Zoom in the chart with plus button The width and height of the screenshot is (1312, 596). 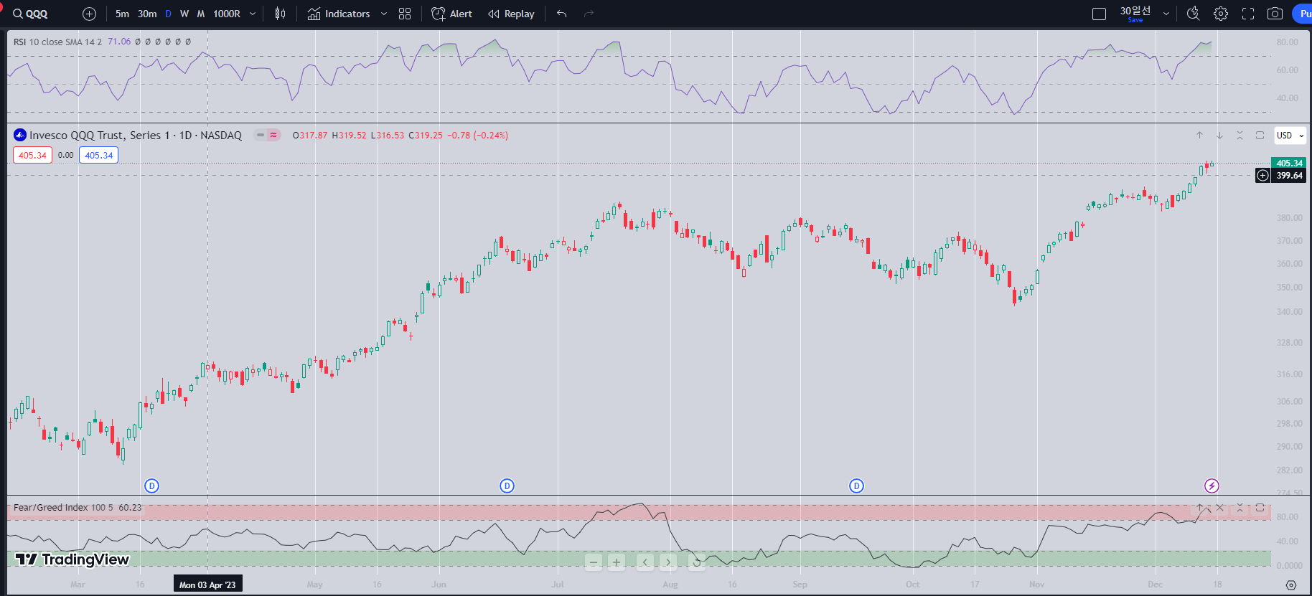617,562
